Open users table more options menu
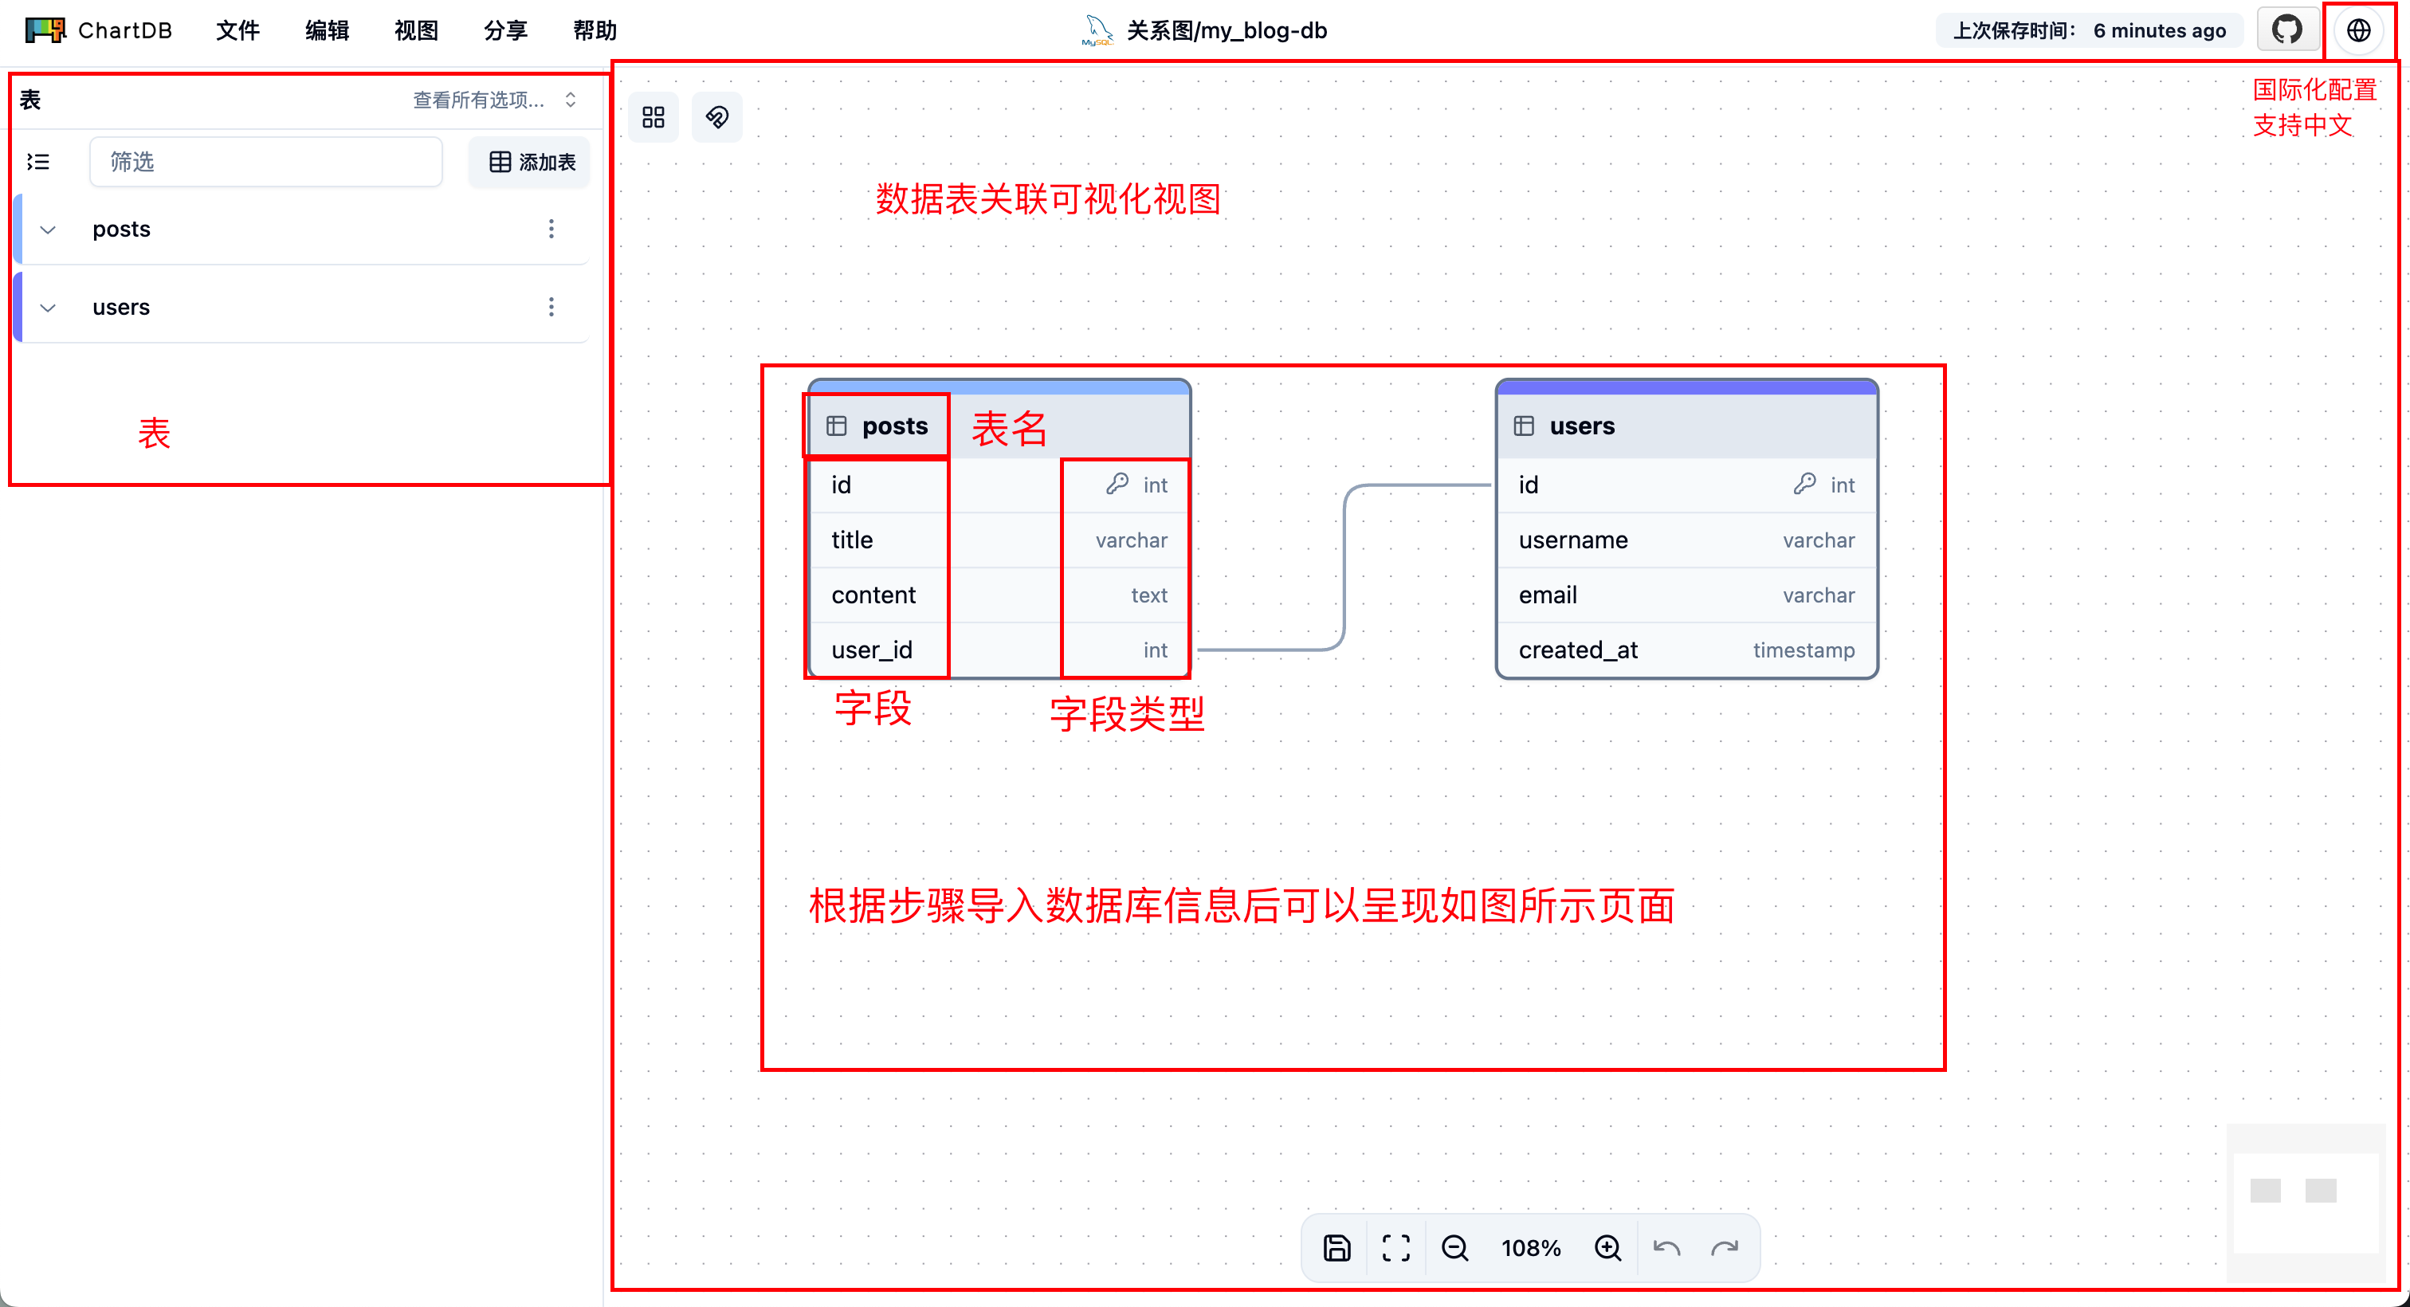This screenshot has height=1307, width=2410. click(551, 307)
